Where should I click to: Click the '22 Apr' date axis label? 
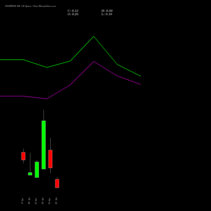(43, 201)
